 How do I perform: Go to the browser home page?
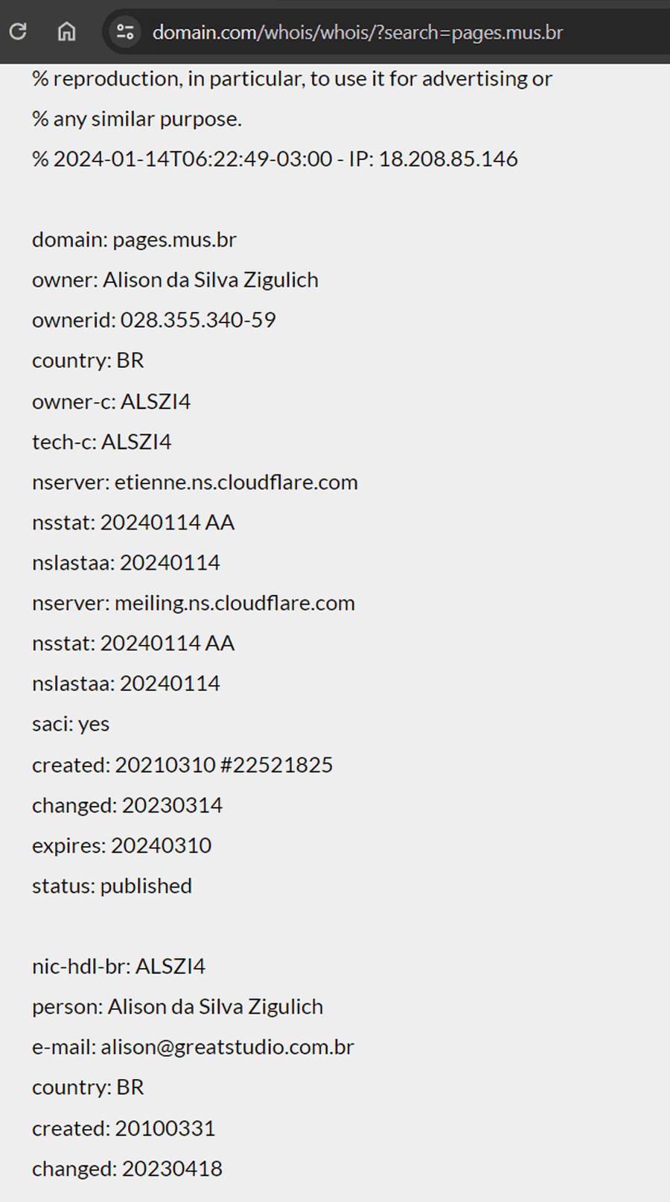pyautogui.click(x=67, y=32)
